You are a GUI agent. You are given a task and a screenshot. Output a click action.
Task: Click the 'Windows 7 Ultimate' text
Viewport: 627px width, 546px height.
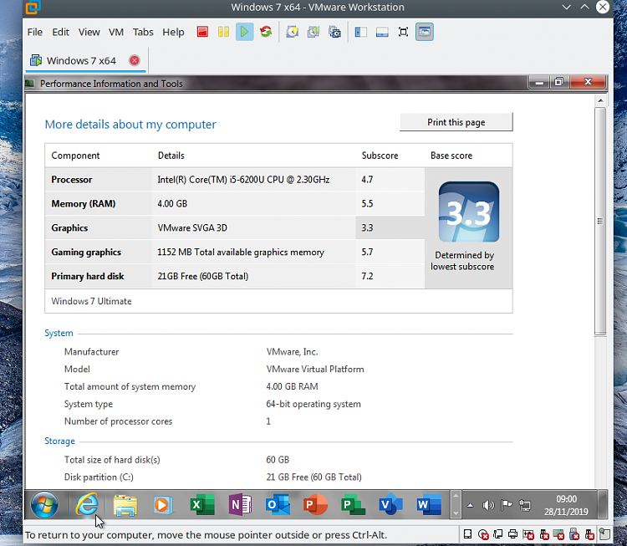coord(91,301)
